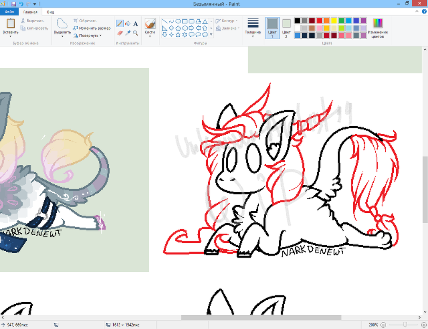Viewport: 428px width, 329px height.
Task: Open the Customize Quick Access Toolbar dropdown
Action: click(x=35, y=4)
